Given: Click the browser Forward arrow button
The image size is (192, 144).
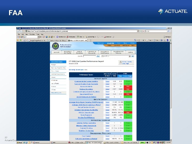Looking at the screenshot, I should click(21, 31).
